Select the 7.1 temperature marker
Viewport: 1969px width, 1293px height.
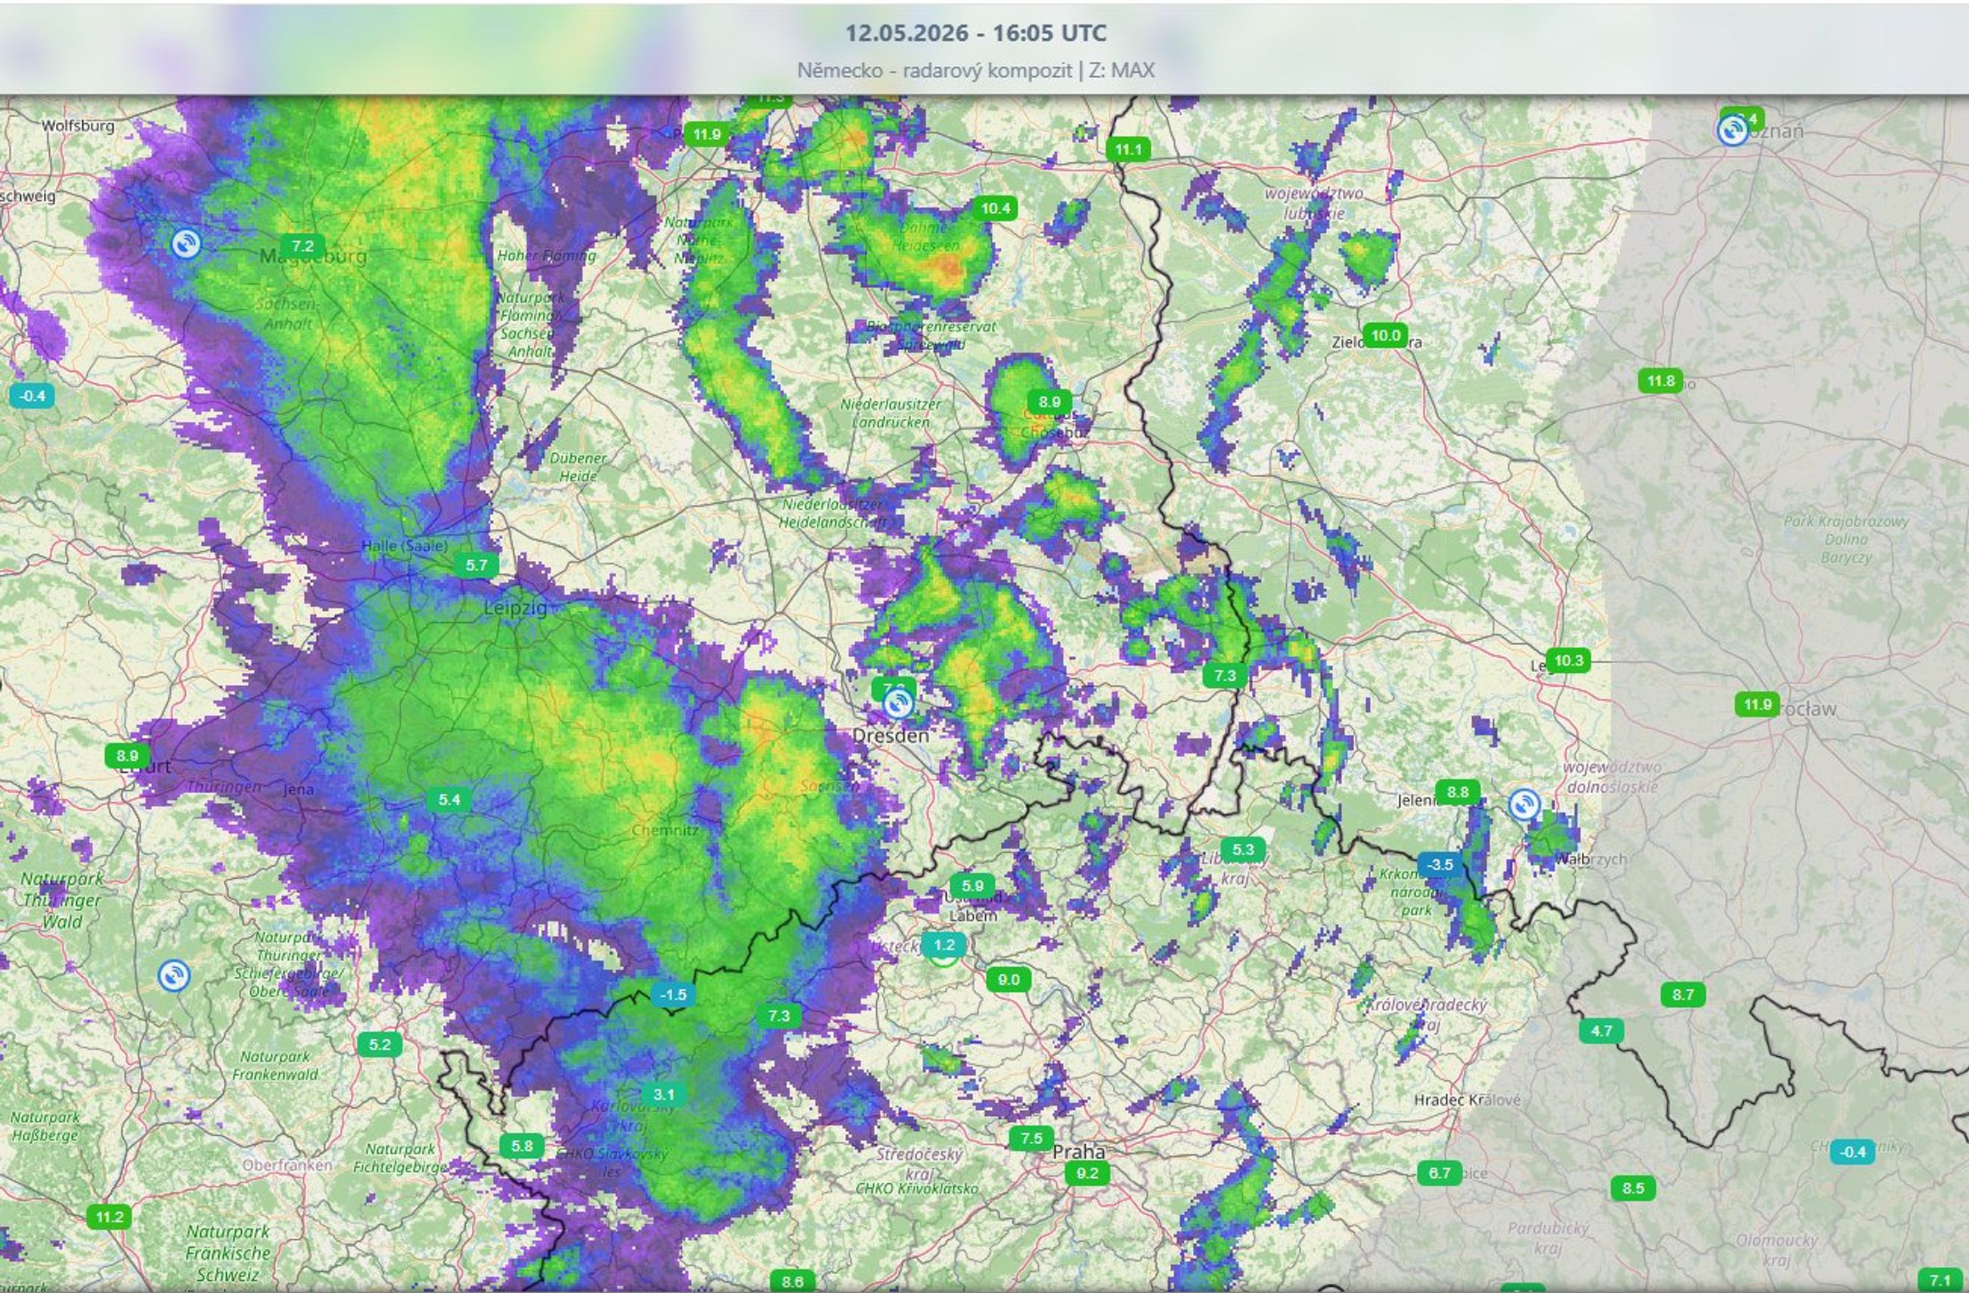coord(1940,1281)
